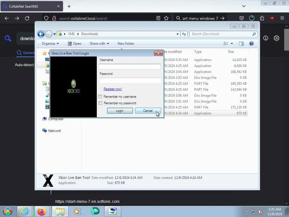Open Firefox extensions puzzle icon

(262, 18)
